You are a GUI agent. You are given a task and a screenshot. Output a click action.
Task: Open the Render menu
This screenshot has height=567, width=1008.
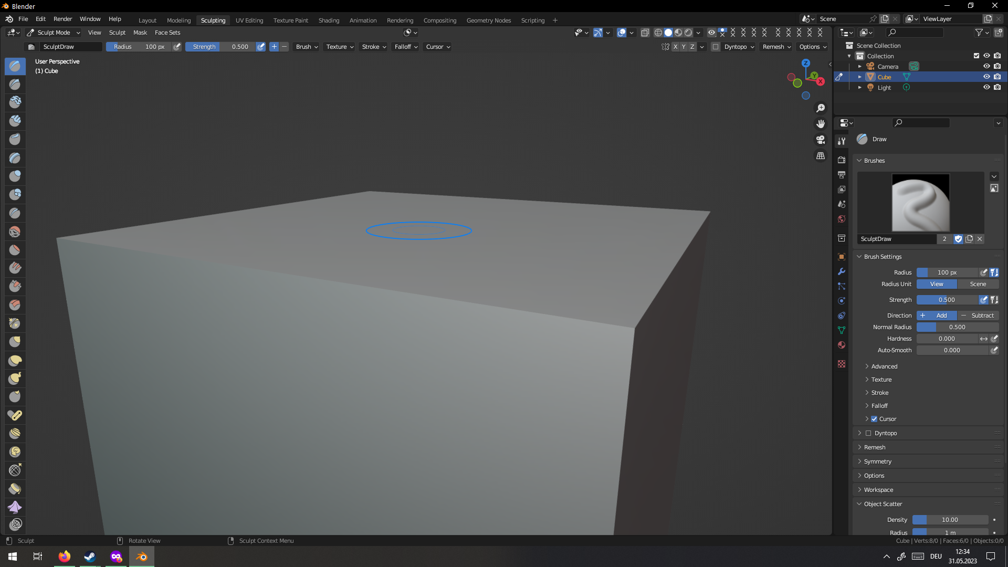tap(62, 19)
